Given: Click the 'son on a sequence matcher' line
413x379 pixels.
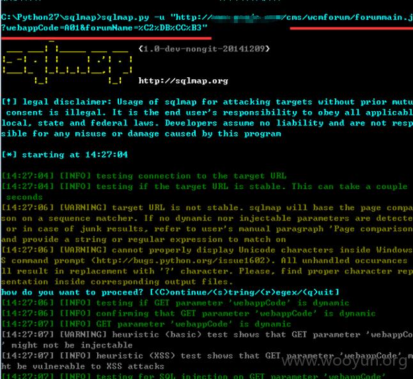Looking at the screenshot, I should [207, 218].
